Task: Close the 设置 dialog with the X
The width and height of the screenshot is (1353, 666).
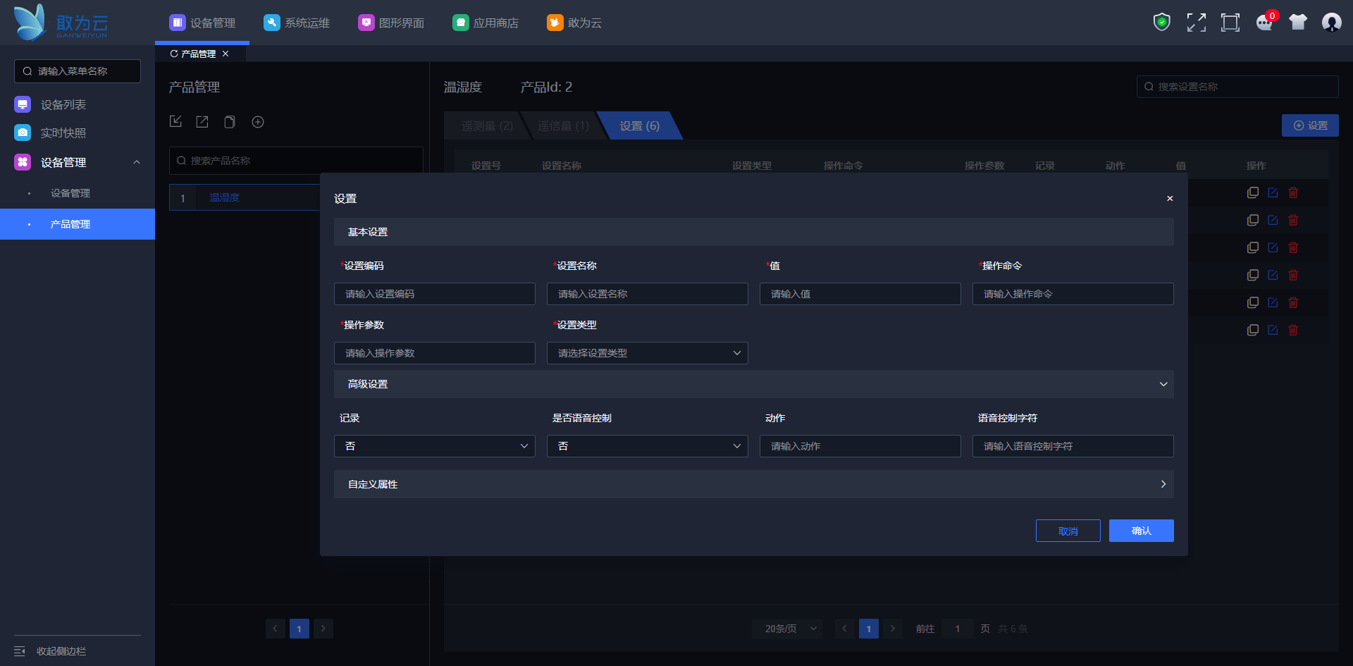Action: click(1170, 199)
